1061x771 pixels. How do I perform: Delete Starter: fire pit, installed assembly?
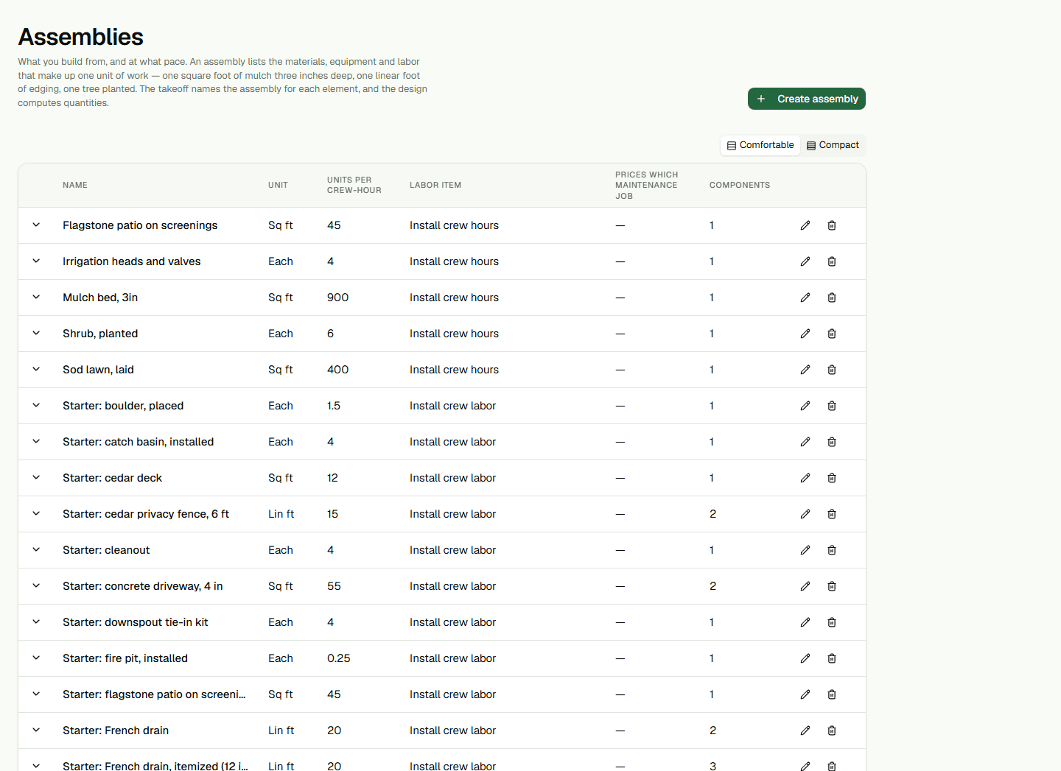pos(832,658)
